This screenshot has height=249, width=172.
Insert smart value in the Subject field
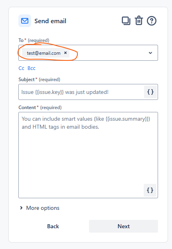click(150, 92)
